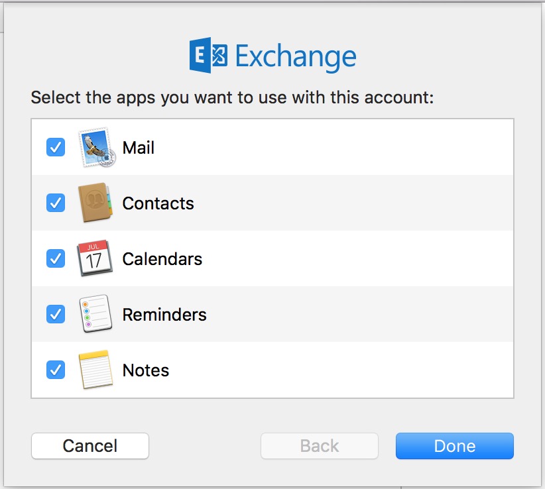Click the Mail app icon
This screenshot has height=489, width=545.
coord(96,147)
